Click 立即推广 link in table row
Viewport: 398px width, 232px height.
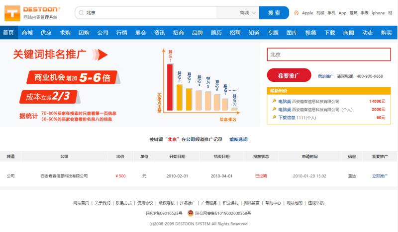pyautogui.click(x=380, y=176)
